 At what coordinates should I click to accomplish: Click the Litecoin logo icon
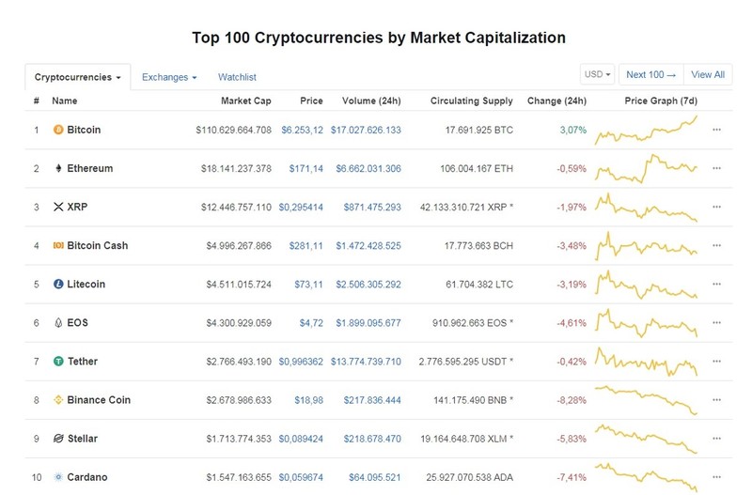[x=58, y=285]
